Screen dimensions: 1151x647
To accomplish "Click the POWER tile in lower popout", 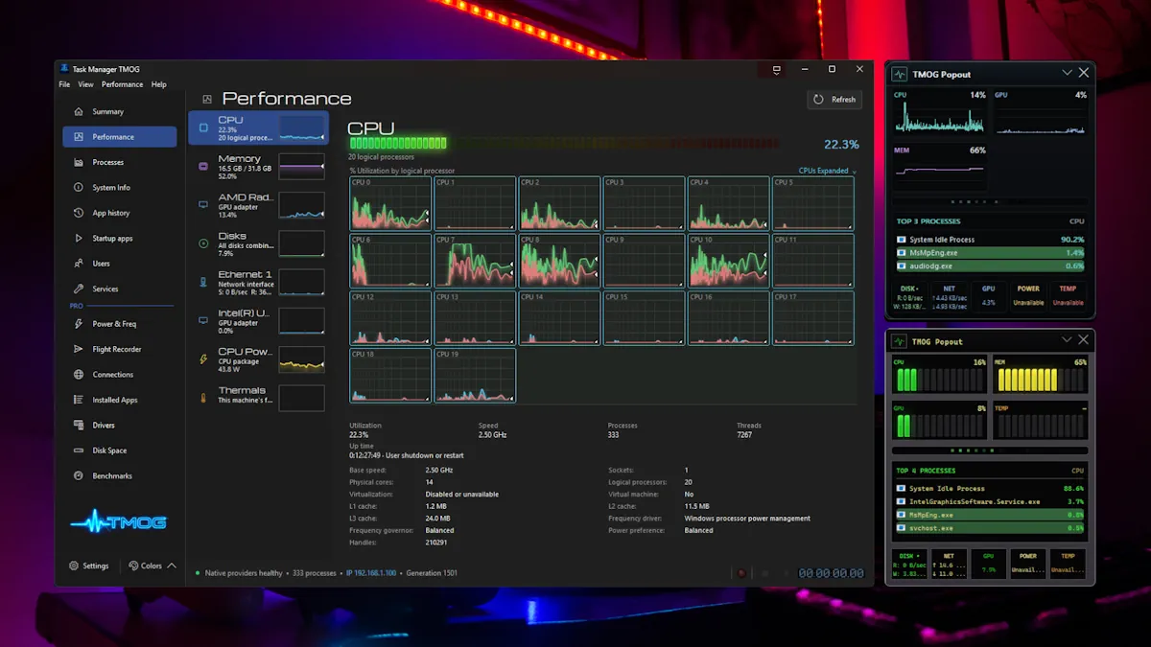I will (1028, 565).
